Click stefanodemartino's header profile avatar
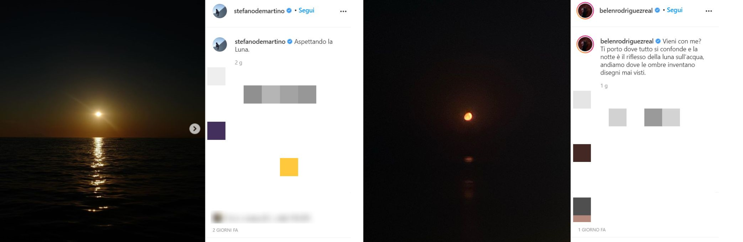Viewport: 743px width, 242px height. 219,11
